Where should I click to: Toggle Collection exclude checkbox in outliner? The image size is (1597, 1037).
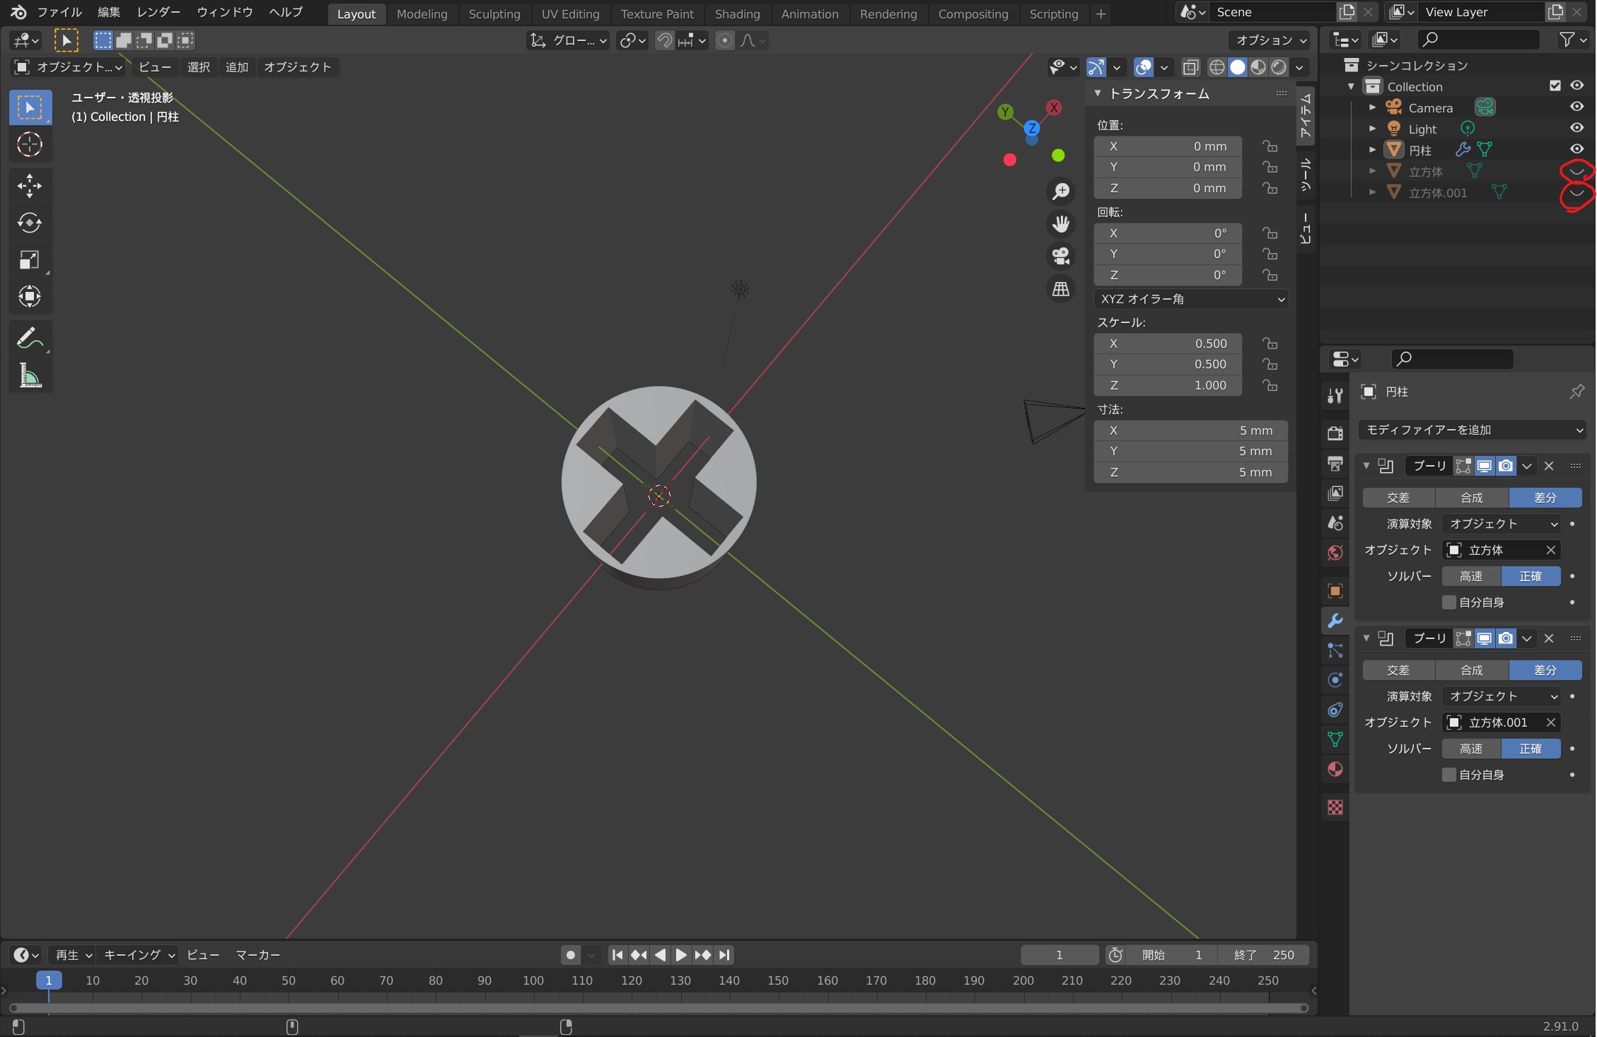(1555, 86)
